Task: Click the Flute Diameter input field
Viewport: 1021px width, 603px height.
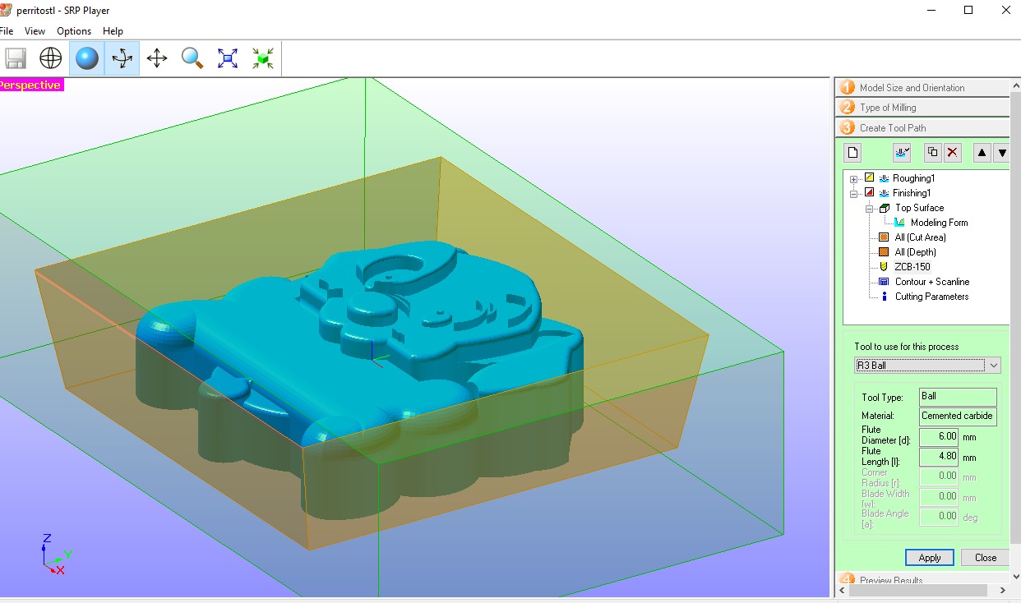Action: click(x=938, y=437)
